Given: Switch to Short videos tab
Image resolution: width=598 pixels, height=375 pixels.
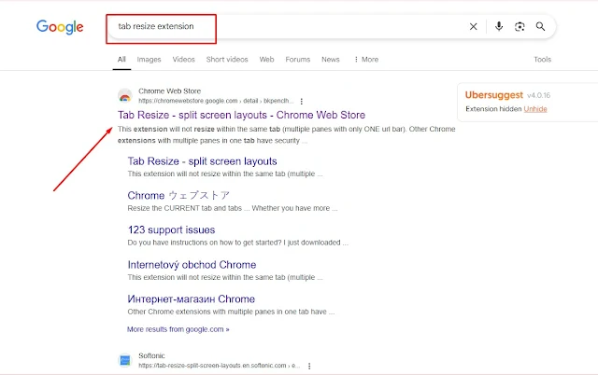Looking at the screenshot, I should [227, 60].
